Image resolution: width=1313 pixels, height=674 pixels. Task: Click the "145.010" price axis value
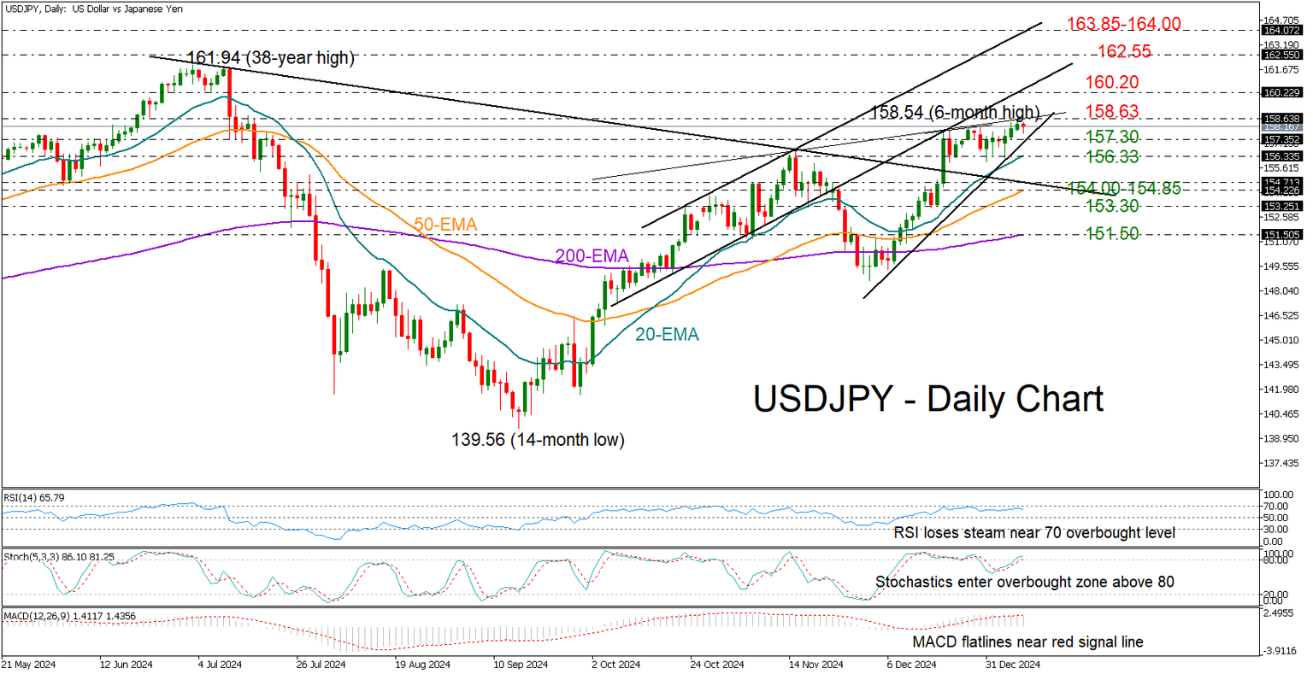pyautogui.click(x=1281, y=341)
